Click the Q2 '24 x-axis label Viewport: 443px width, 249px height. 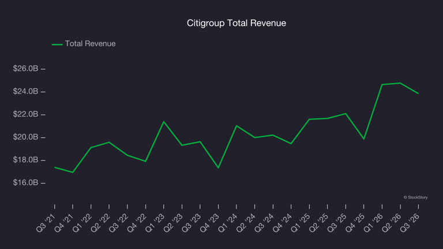[x=246, y=223]
